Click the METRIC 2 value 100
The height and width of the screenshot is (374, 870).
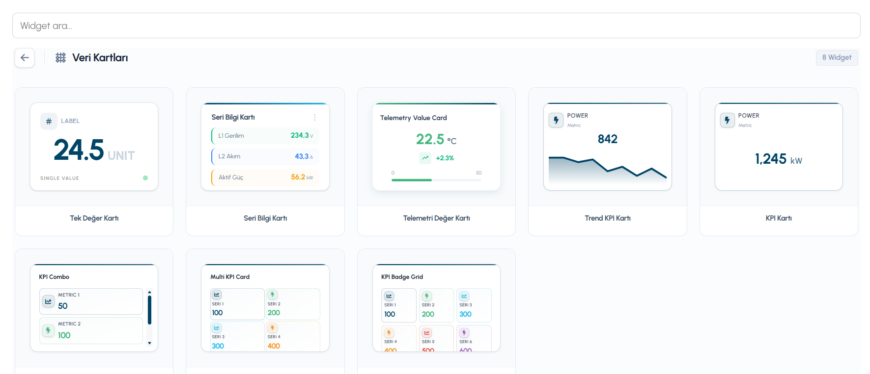point(64,335)
